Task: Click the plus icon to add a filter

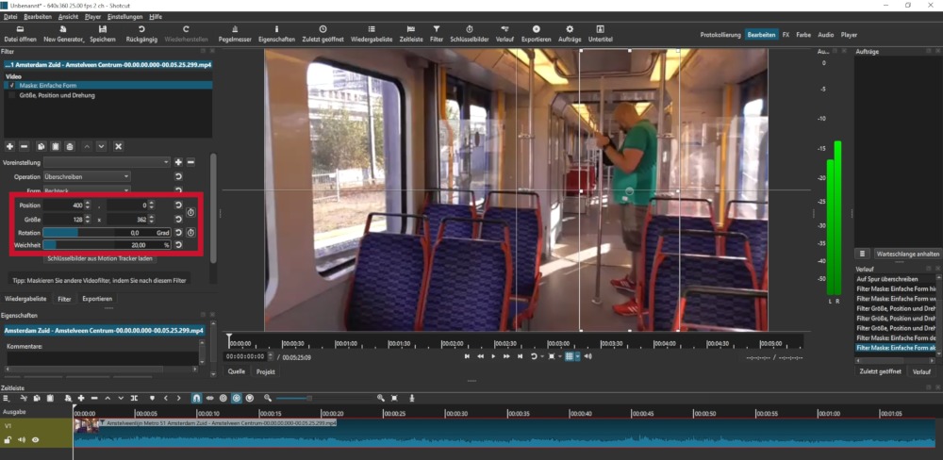Action: (9, 147)
